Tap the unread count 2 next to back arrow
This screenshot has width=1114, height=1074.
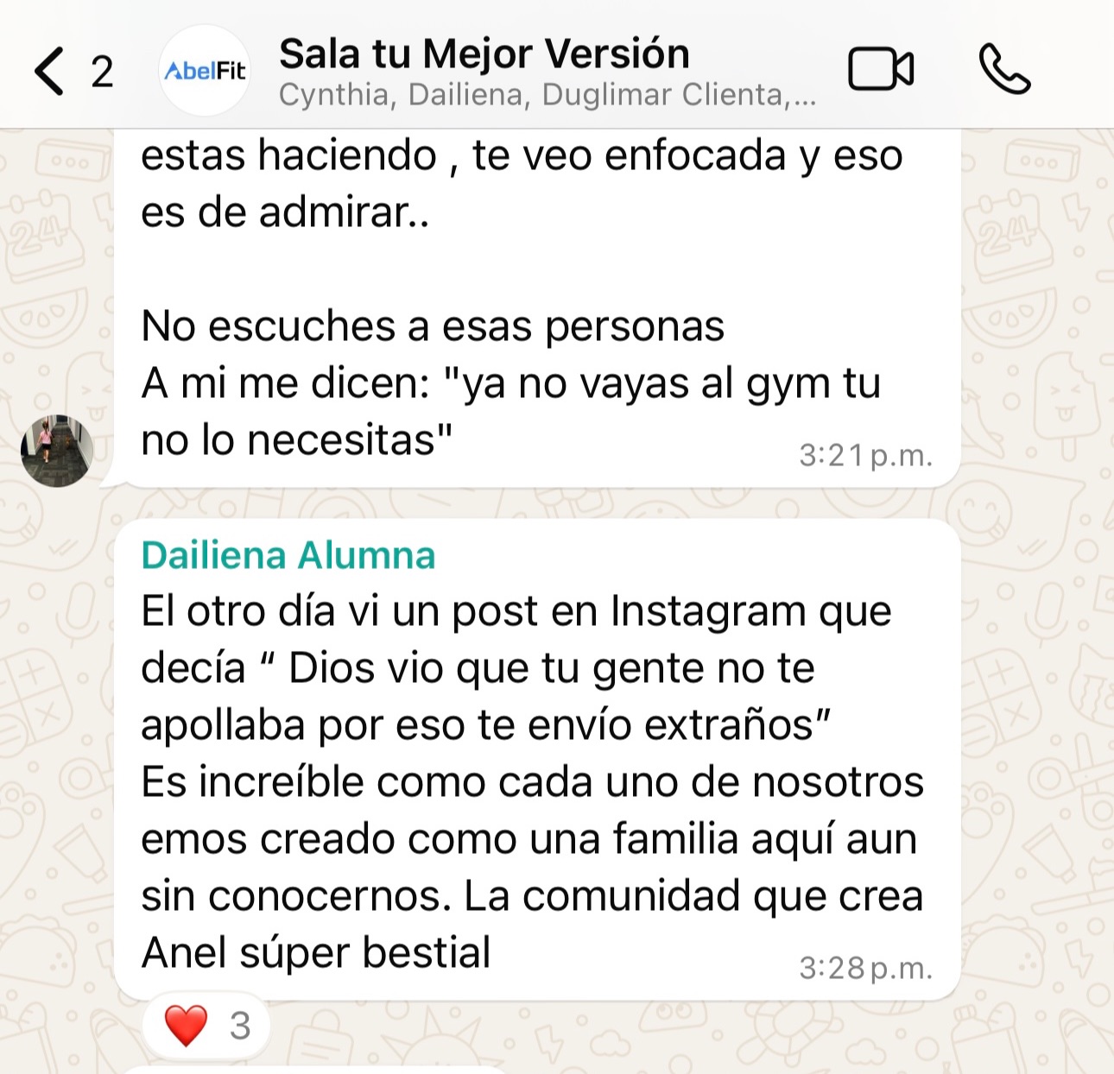coord(103,72)
